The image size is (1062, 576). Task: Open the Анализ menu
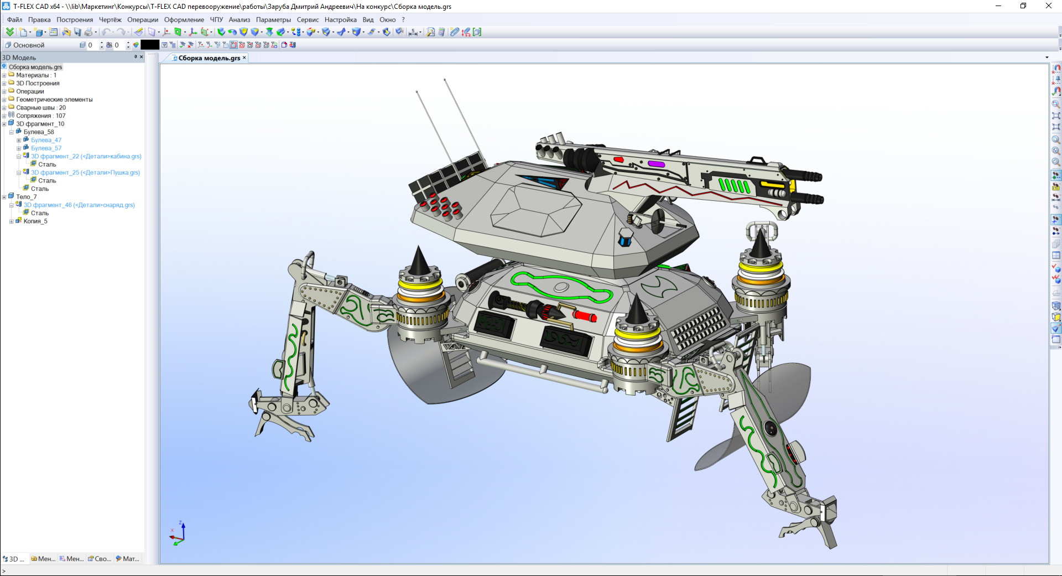(x=239, y=20)
